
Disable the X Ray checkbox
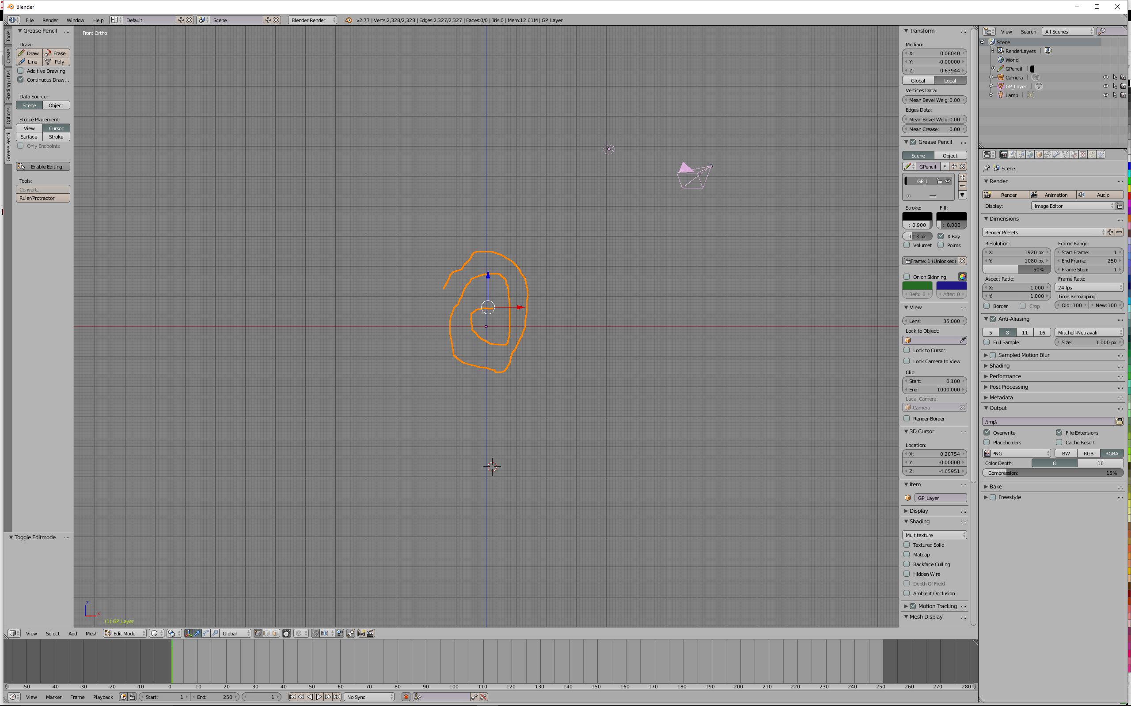pos(940,236)
